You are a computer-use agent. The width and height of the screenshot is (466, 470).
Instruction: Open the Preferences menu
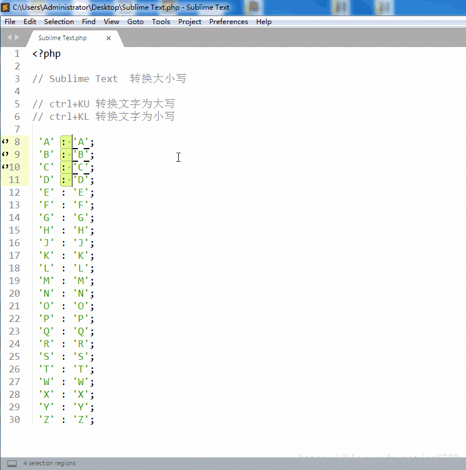[228, 22]
